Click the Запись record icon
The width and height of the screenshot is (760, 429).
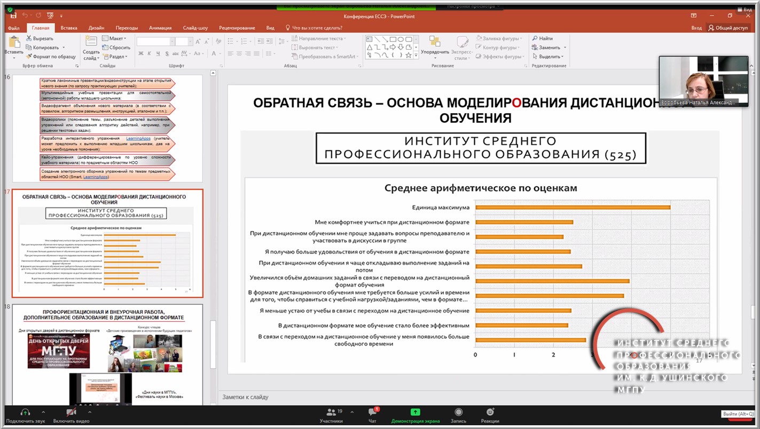[458, 412]
